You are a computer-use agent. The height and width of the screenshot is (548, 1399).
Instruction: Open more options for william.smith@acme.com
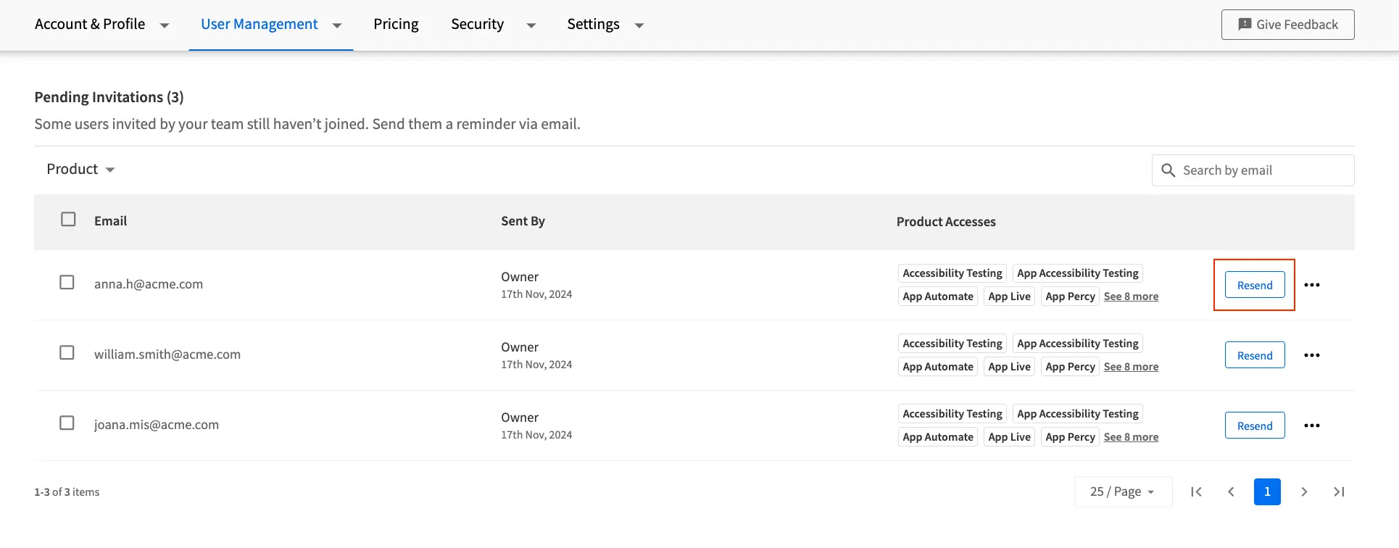(x=1311, y=355)
